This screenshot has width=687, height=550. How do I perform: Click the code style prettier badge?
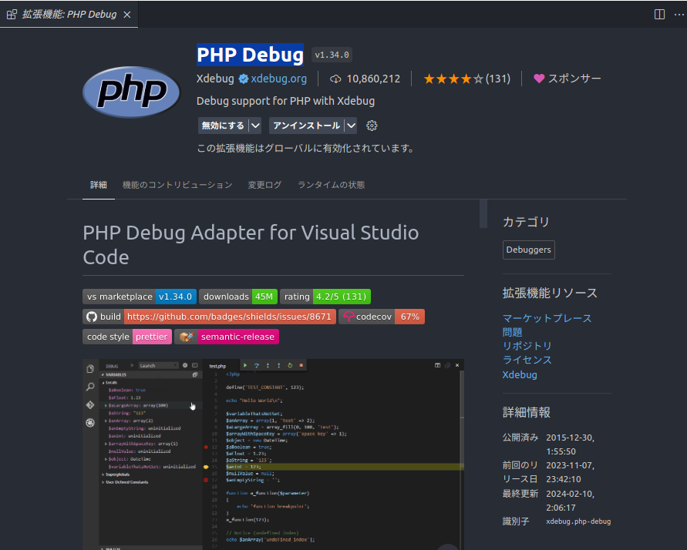point(127,337)
